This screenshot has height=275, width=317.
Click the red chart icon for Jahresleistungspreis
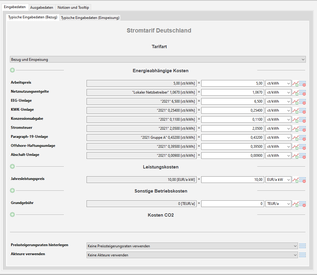click(x=295, y=180)
